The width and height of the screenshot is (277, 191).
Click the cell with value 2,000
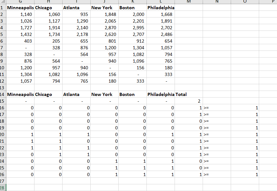pyautogui.click(x=132, y=14)
